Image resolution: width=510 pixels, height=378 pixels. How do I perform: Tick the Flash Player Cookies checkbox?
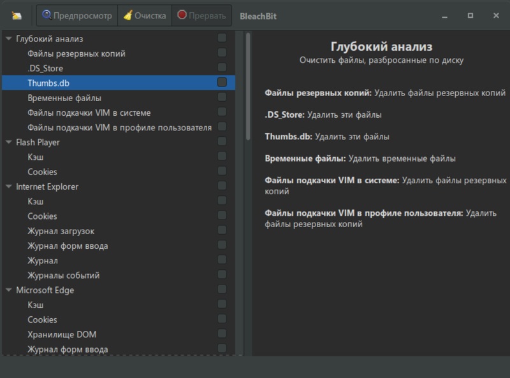(x=222, y=171)
